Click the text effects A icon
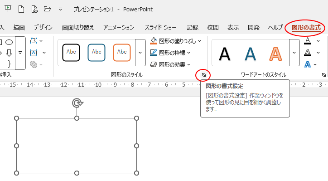 coord(307,64)
